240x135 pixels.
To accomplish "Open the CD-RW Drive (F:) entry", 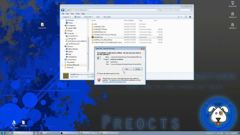I will click(74, 44).
